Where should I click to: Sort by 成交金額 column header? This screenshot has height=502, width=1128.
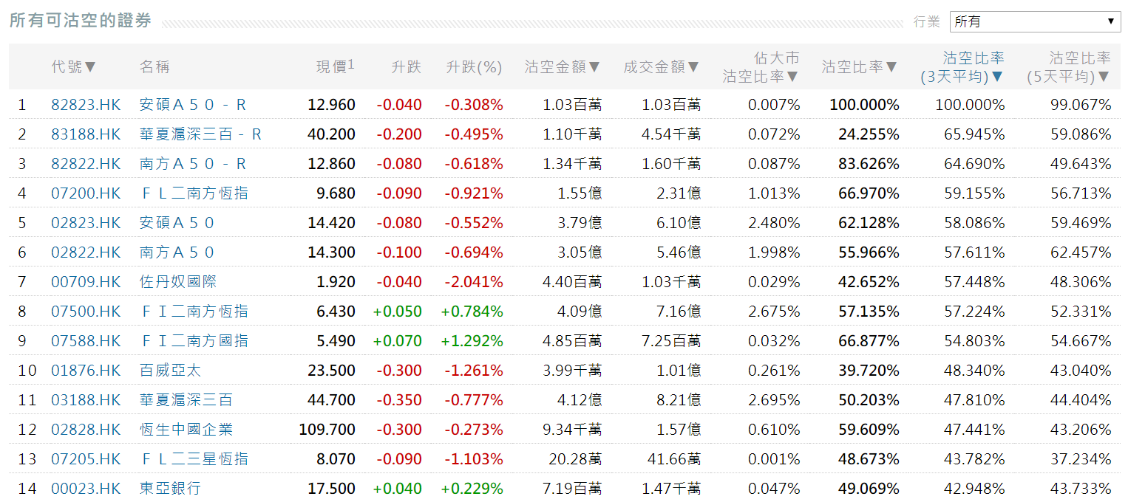point(661,67)
